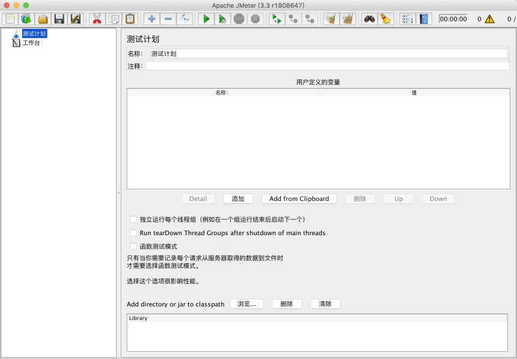Toggle the 函数测试模式 checkbox

point(133,247)
